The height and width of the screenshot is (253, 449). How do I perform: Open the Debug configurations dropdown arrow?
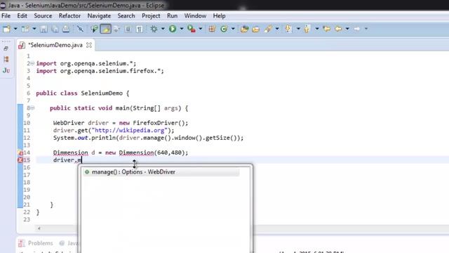tap(163, 29)
